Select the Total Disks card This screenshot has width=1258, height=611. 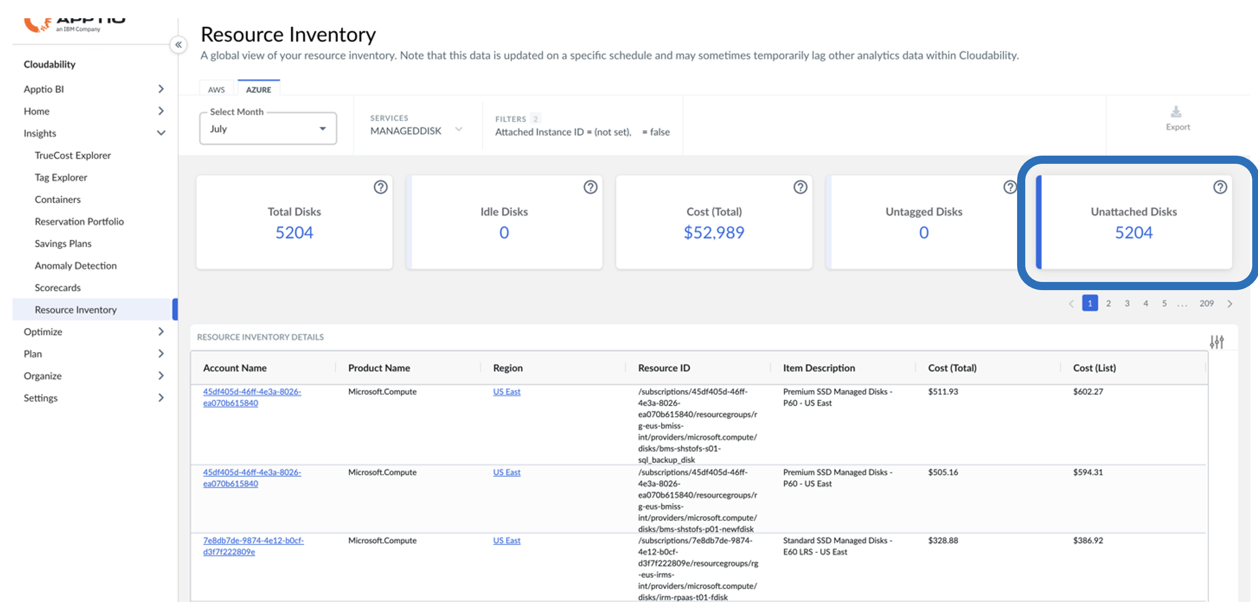[x=294, y=222]
